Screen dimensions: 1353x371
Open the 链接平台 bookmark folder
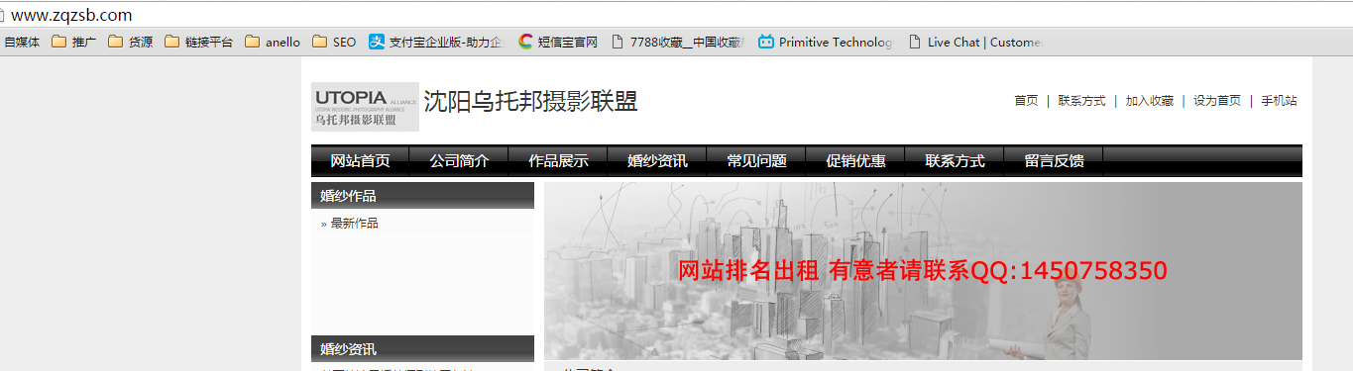pyautogui.click(x=199, y=42)
